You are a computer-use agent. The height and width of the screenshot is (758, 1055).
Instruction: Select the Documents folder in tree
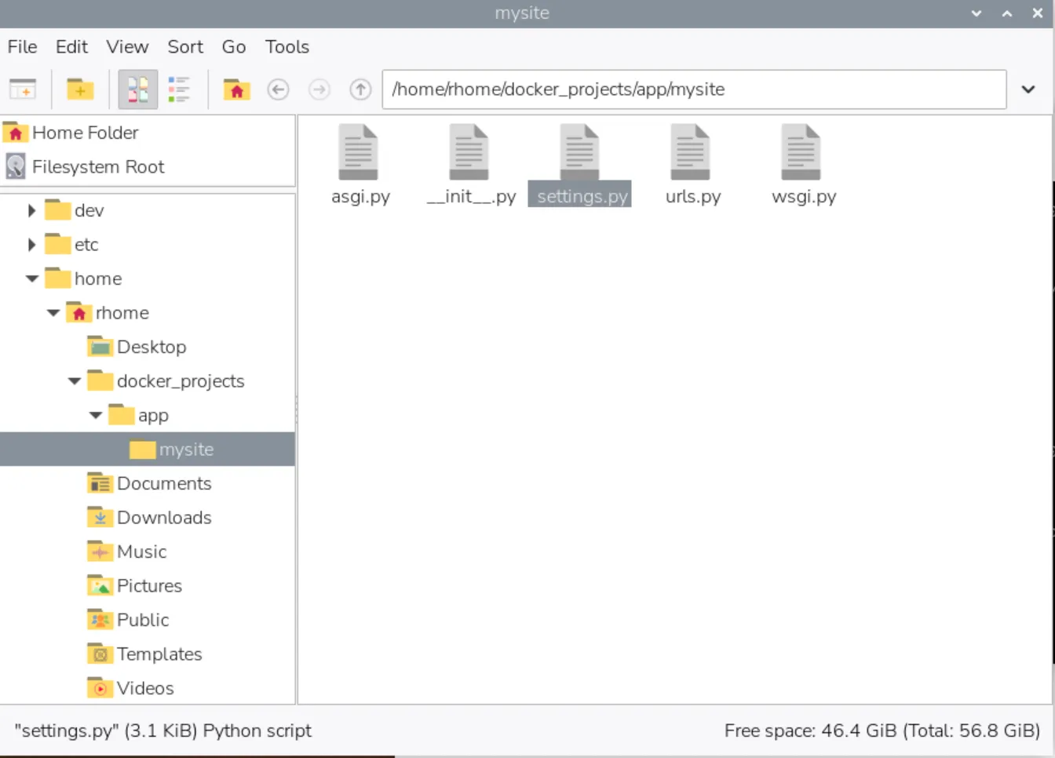tap(149, 483)
